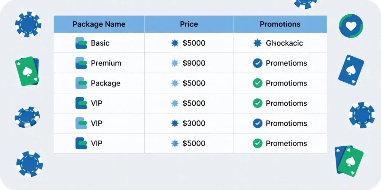Click the green ace of spades card
The width and height of the screenshot is (381, 190).
pyautogui.click(x=27, y=71)
